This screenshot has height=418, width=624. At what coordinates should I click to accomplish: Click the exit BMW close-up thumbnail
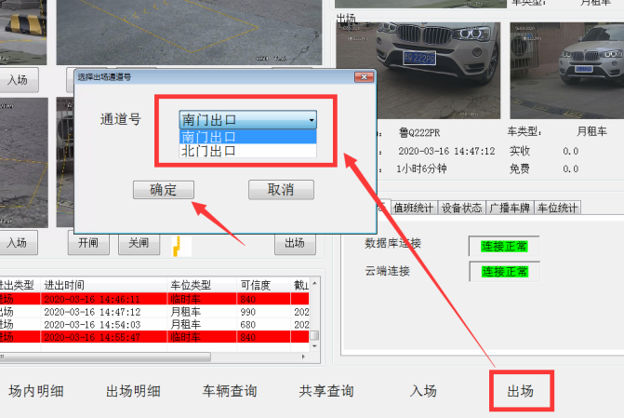coord(418,71)
